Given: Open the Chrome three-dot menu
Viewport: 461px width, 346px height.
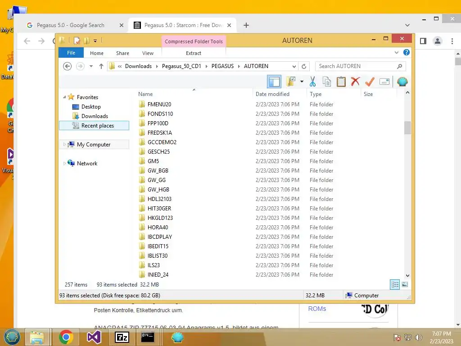Looking at the screenshot, I should pos(452,41).
